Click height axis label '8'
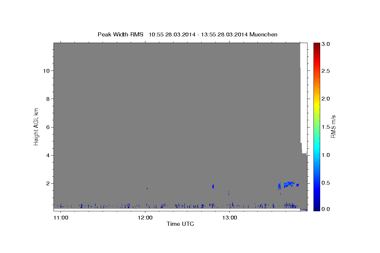The width and height of the screenshot is (380, 253). point(47,99)
